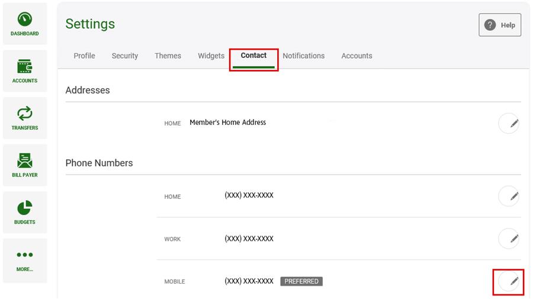Open Budgets pie chart icon
533x299 pixels.
[25, 211]
